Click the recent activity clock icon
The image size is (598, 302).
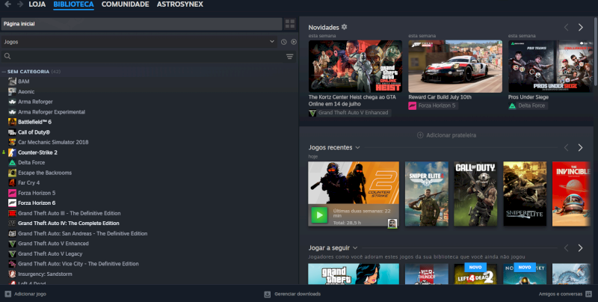point(284,42)
